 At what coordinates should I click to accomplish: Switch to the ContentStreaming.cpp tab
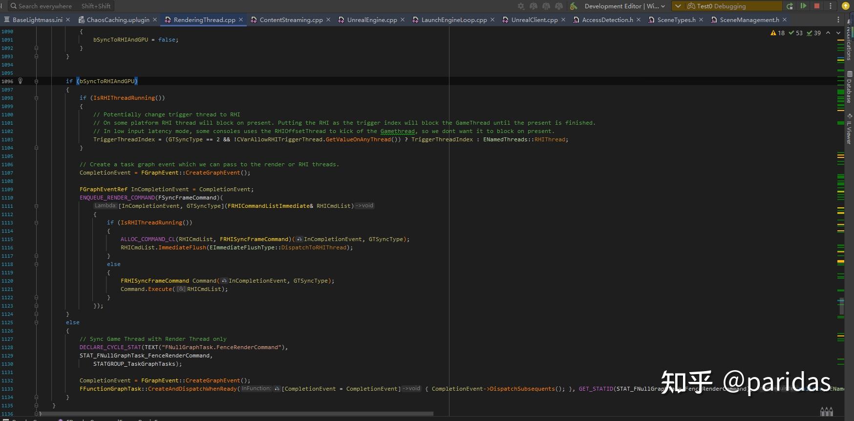291,20
